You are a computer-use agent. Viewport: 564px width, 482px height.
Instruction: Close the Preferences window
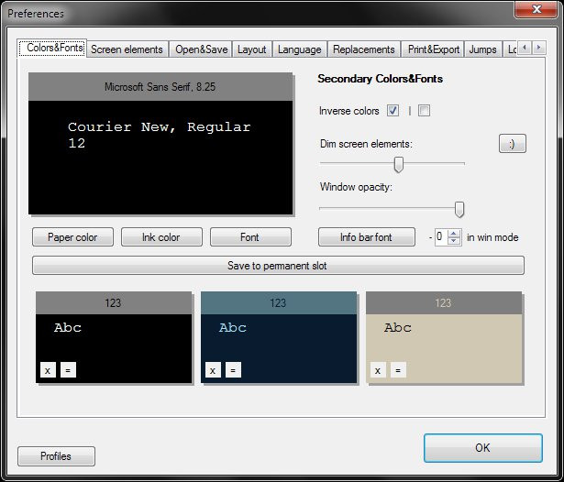coord(536,9)
